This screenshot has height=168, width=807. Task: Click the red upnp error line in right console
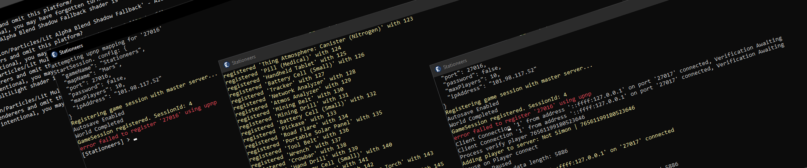(x=522, y=115)
